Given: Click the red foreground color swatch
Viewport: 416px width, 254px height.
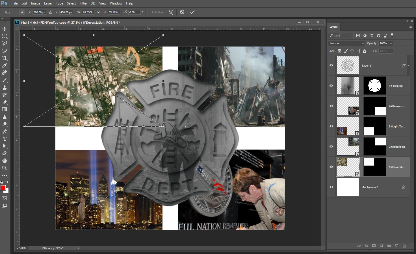Looking at the screenshot, I should click(x=3, y=188).
